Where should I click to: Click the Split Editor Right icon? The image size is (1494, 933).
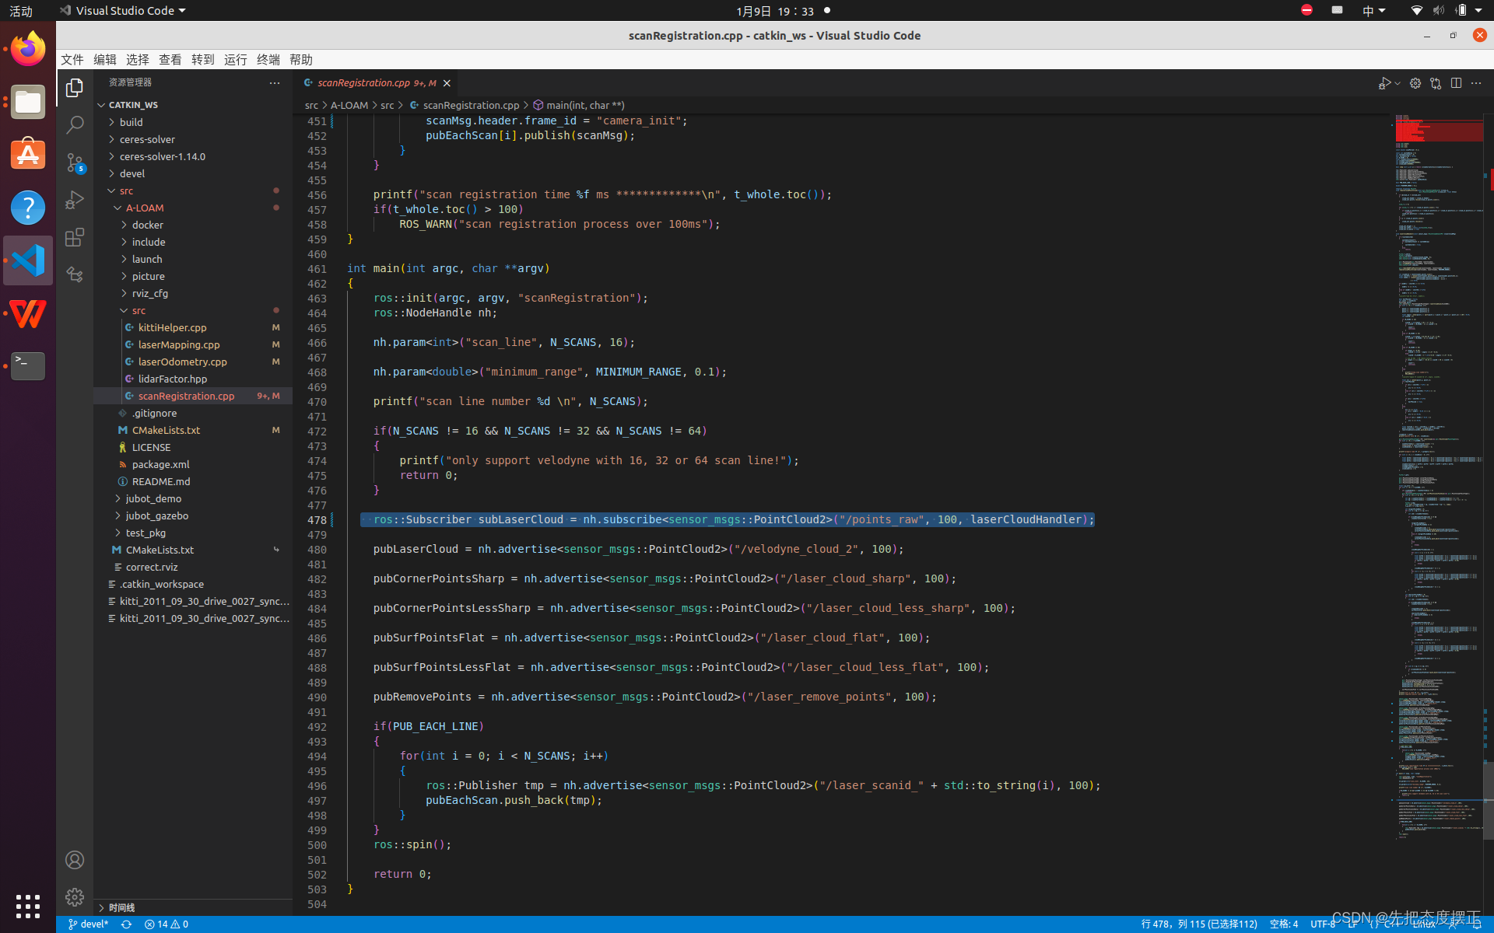[x=1456, y=83]
